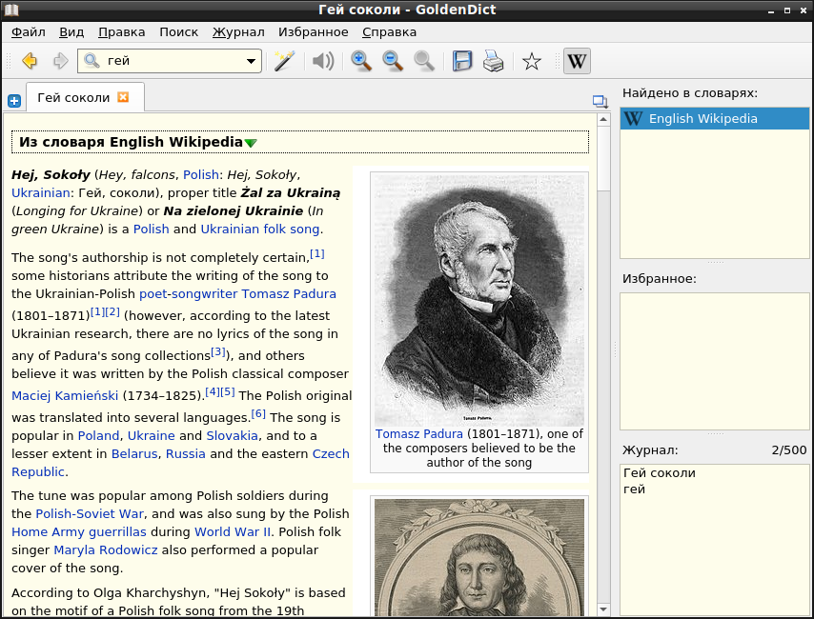Go back with the yellow arrow
This screenshot has width=814, height=619.
30,61
